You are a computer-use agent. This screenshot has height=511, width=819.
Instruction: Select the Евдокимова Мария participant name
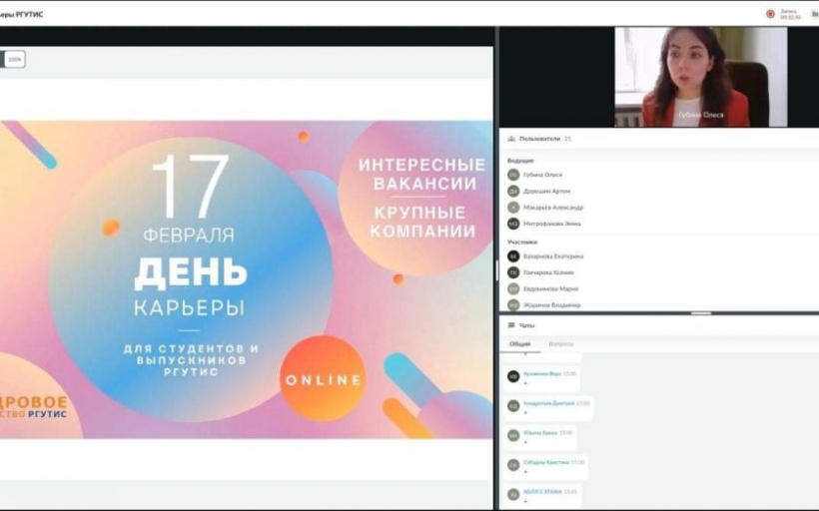pyautogui.click(x=550, y=288)
